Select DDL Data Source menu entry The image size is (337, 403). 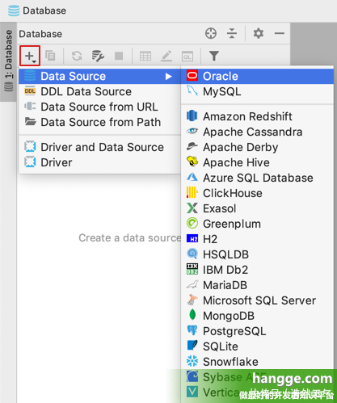coord(99,91)
